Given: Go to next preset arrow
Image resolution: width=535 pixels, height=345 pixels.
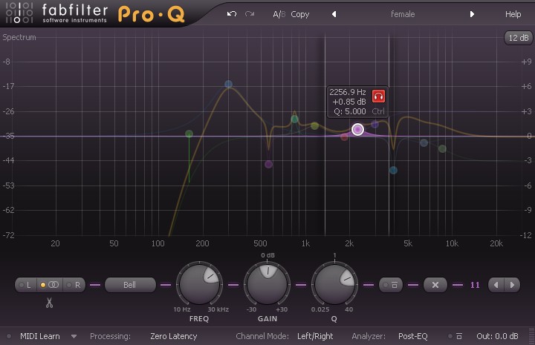Looking at the screenshot, I should tap(472, 14).
